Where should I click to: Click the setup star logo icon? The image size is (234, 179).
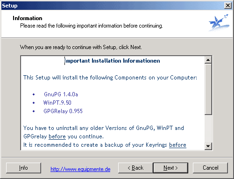tap(219, 23)
